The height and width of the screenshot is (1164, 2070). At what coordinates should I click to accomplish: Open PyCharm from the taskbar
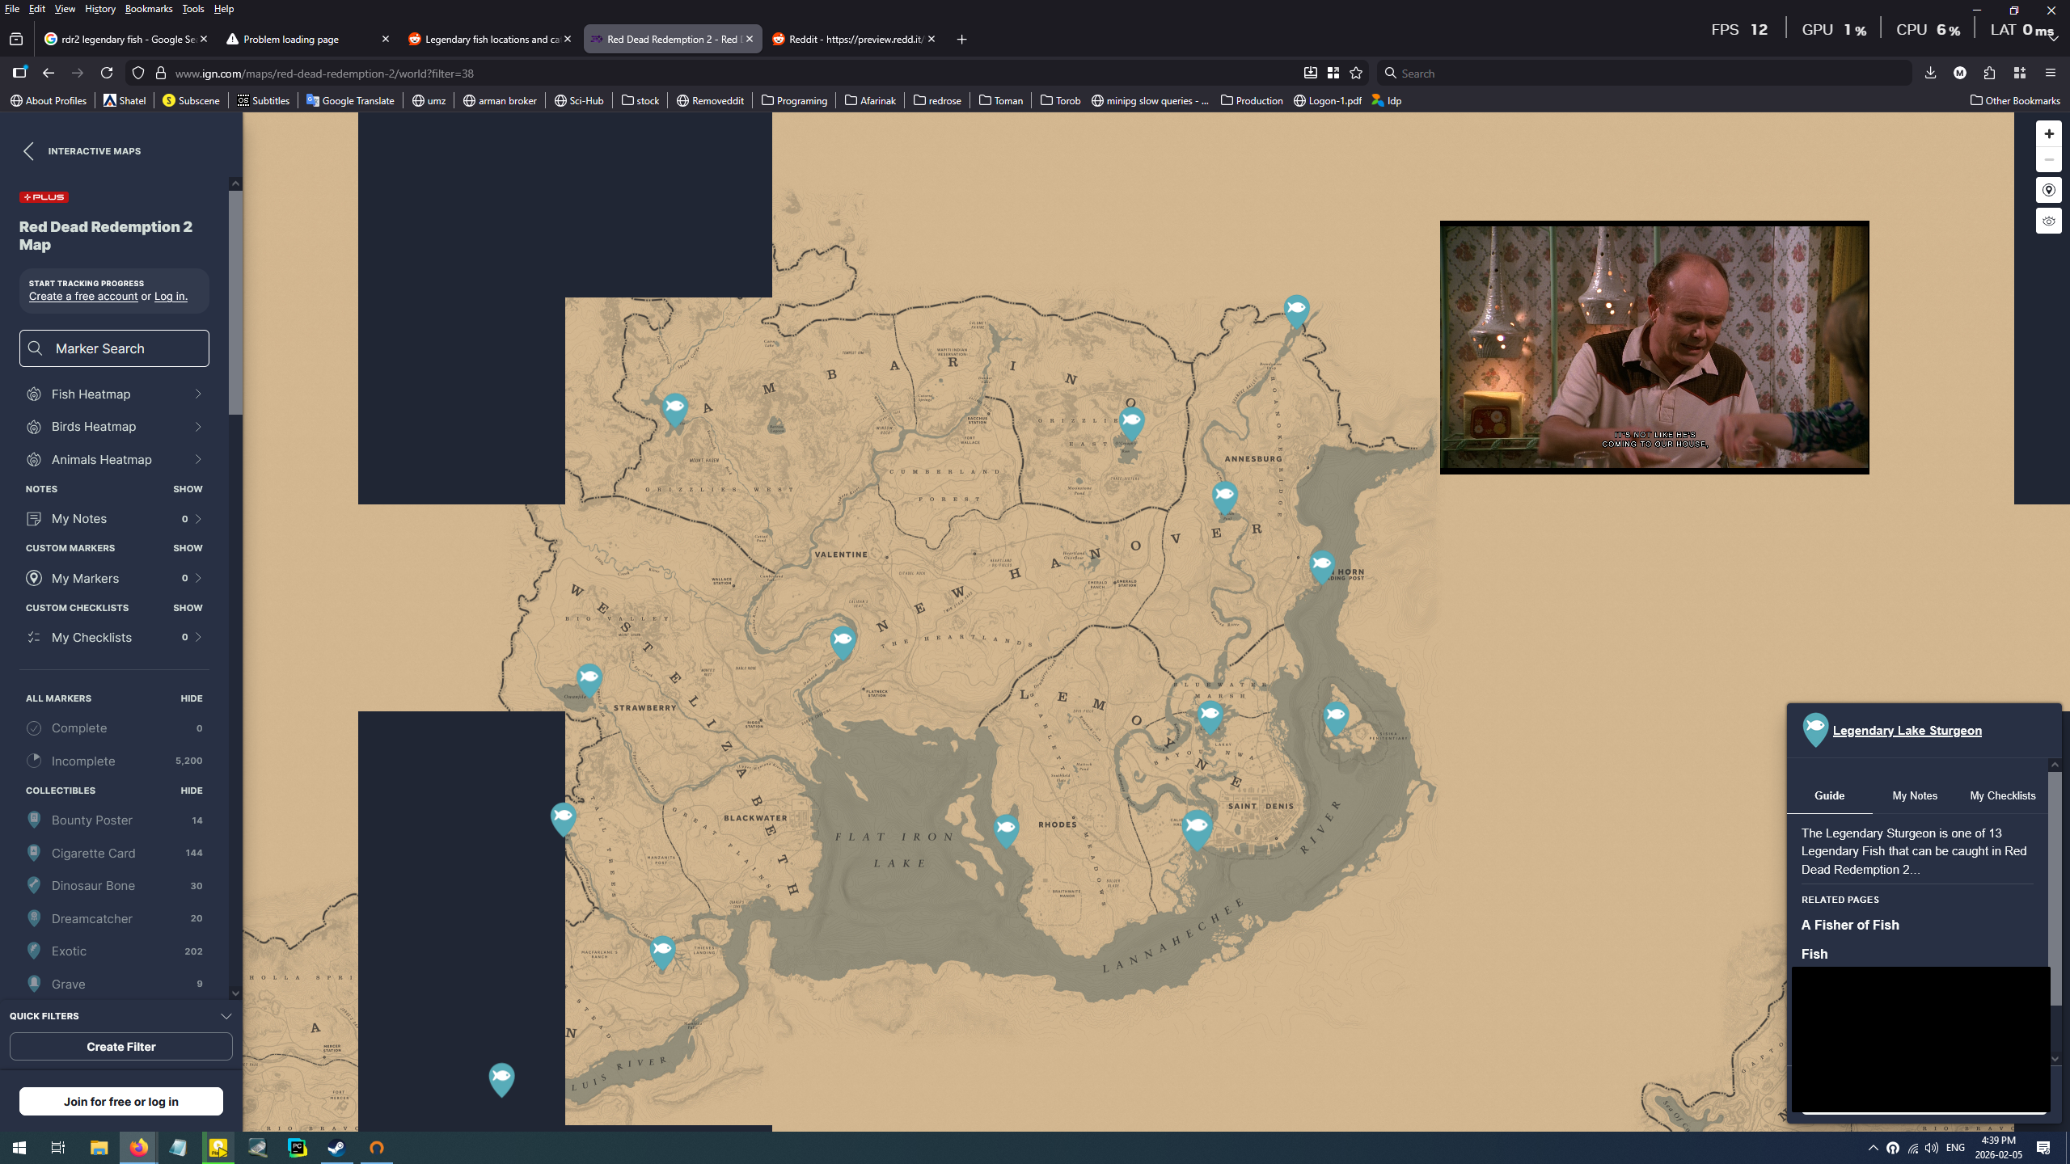pyautogui.click(x=298, y=1147)
